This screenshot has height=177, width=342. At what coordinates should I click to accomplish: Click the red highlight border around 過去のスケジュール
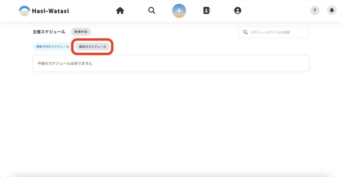point(92,39)
